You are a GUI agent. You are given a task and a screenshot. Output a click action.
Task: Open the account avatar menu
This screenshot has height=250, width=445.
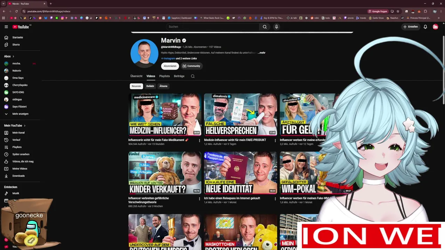click(435, 27)
